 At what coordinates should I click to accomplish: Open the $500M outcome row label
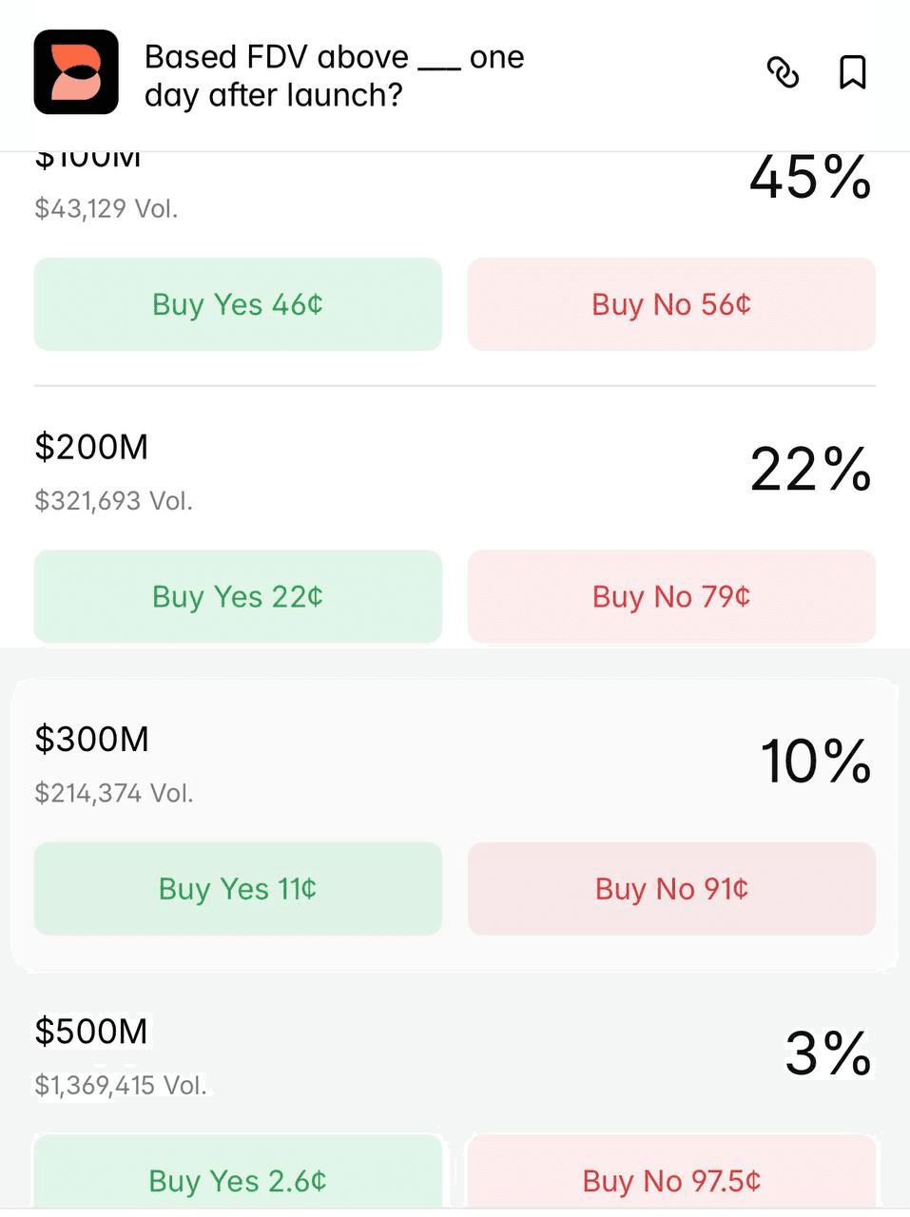(x=91, y=1031)
